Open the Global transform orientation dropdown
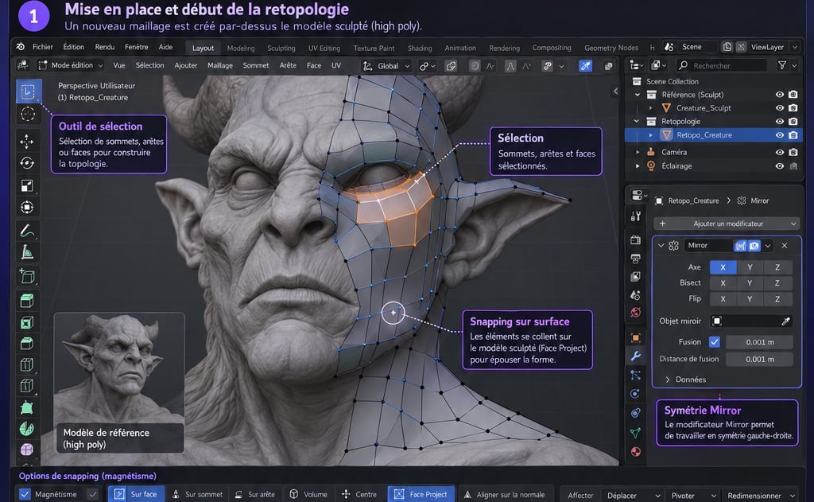The height and width of the screenshot is (502, 814). [x=387, y=66]
